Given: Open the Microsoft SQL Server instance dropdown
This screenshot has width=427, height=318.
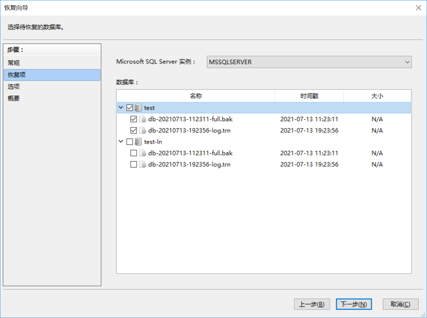Looking at the screenshot, I should 309,62.
